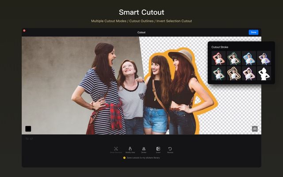Image resolution: width=283 pixels, height=177 pixels.
Task: Click the Invert selection tool
Action: (158, 149)
